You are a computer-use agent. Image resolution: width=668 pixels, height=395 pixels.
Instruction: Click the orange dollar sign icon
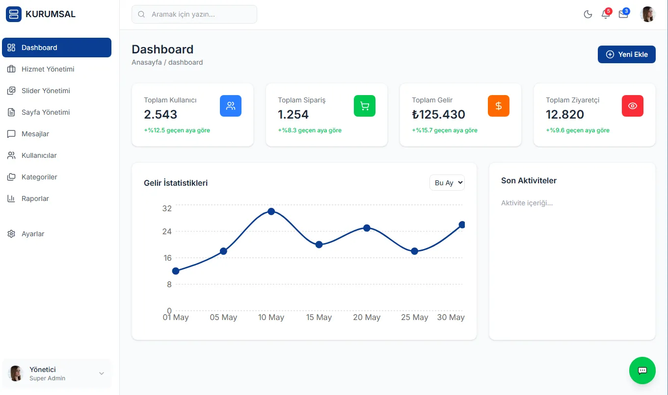pyautogui.click(x=499, y=106)
